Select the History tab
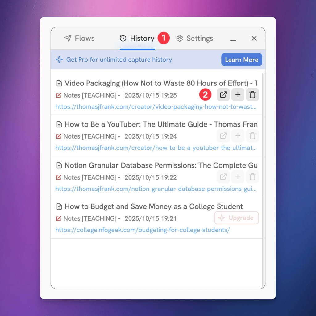 [x=137, y=39]
